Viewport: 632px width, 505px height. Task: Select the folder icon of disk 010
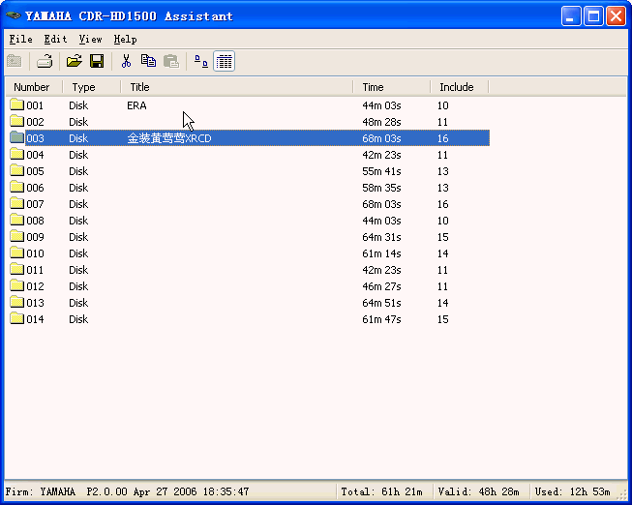[16, 253]
